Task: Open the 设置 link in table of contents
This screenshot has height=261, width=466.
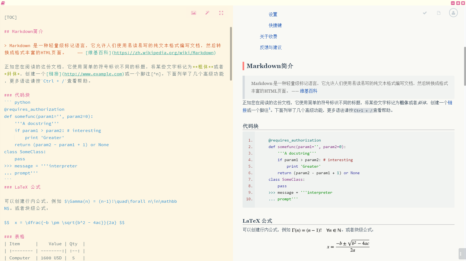Action: point(273,14)
